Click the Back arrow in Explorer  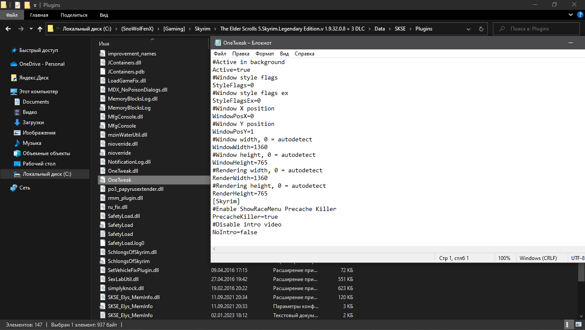tap(8, 29)
